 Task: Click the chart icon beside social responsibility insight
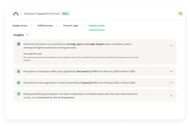click(x=19, y=83)
